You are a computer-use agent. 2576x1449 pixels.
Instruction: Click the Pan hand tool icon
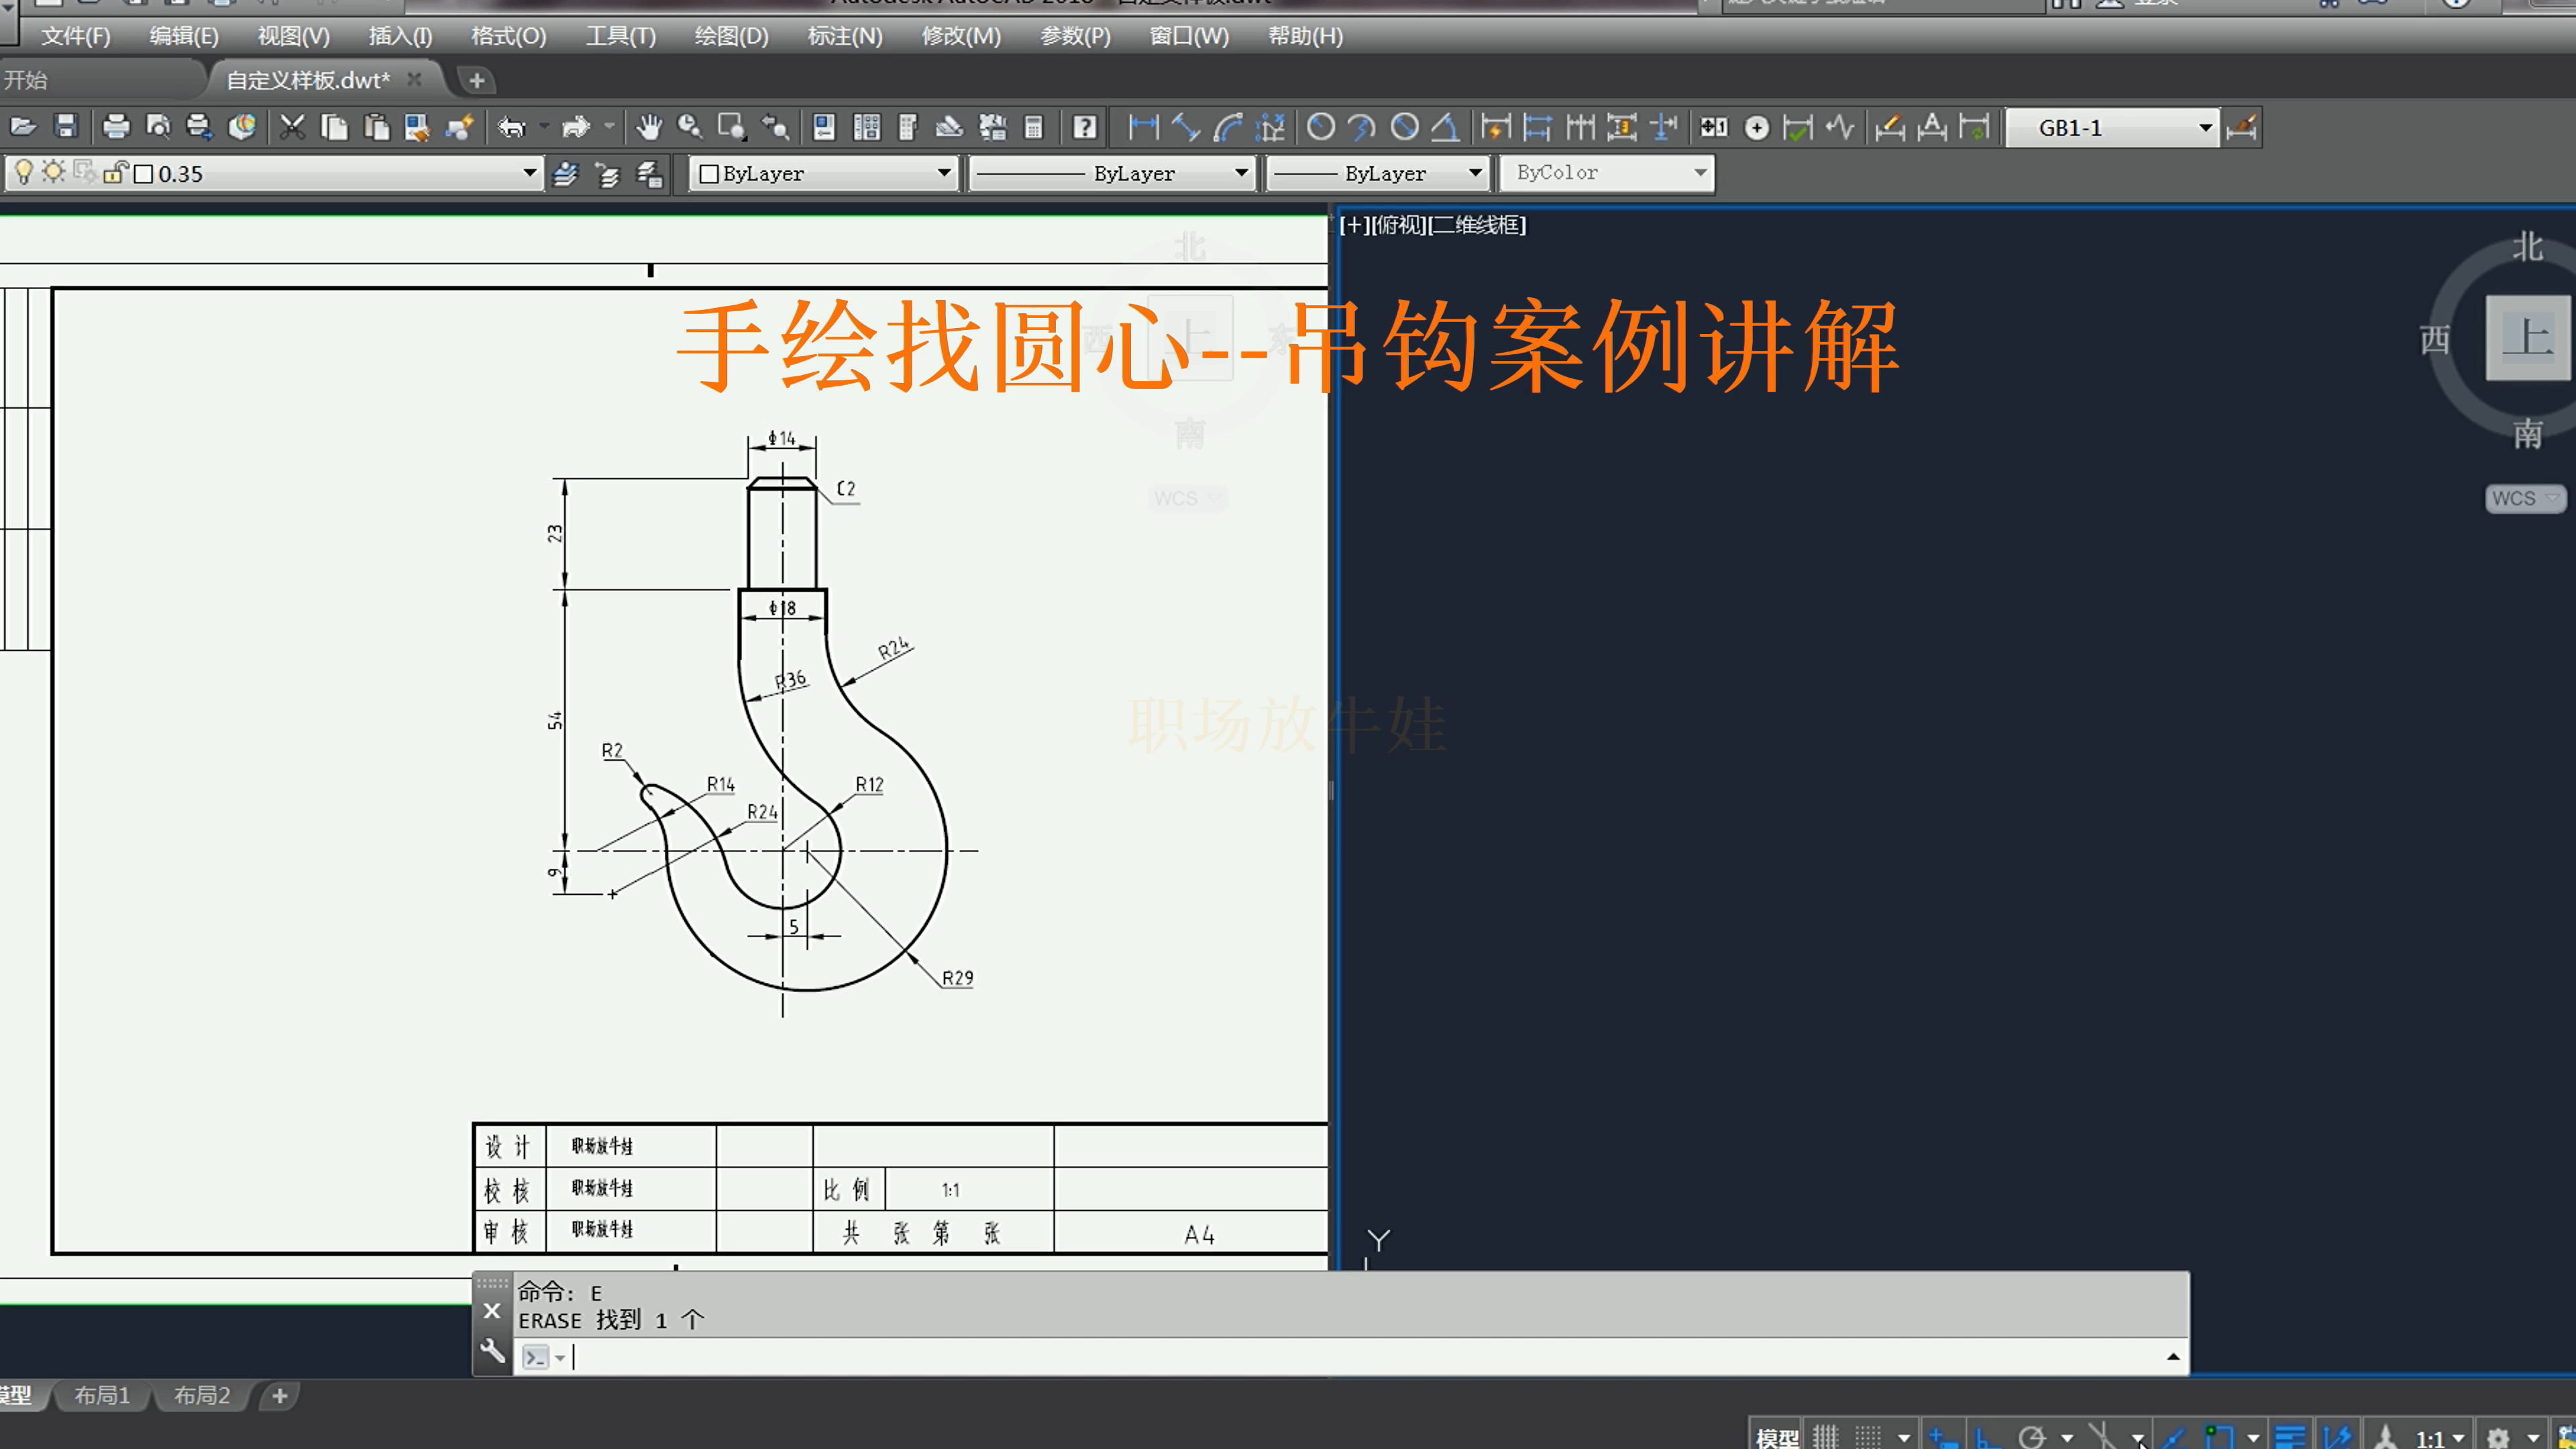pyautogui.click(x=649, y=127)
